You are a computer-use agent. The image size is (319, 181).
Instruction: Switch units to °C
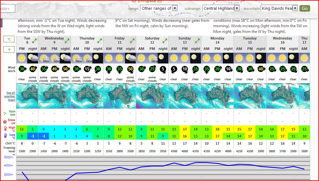click(9, 39)
